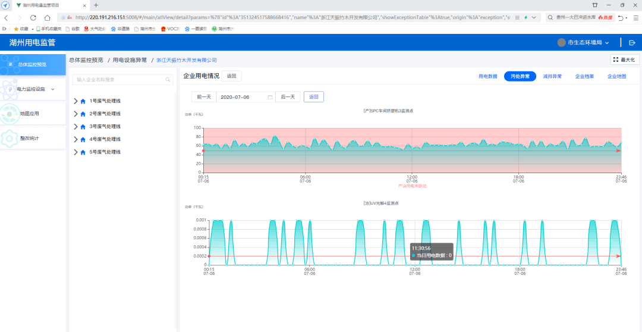Click the search magnifier in the enterprise search box
The width and height of the screenshot is (642, 332).
point(168,80)
